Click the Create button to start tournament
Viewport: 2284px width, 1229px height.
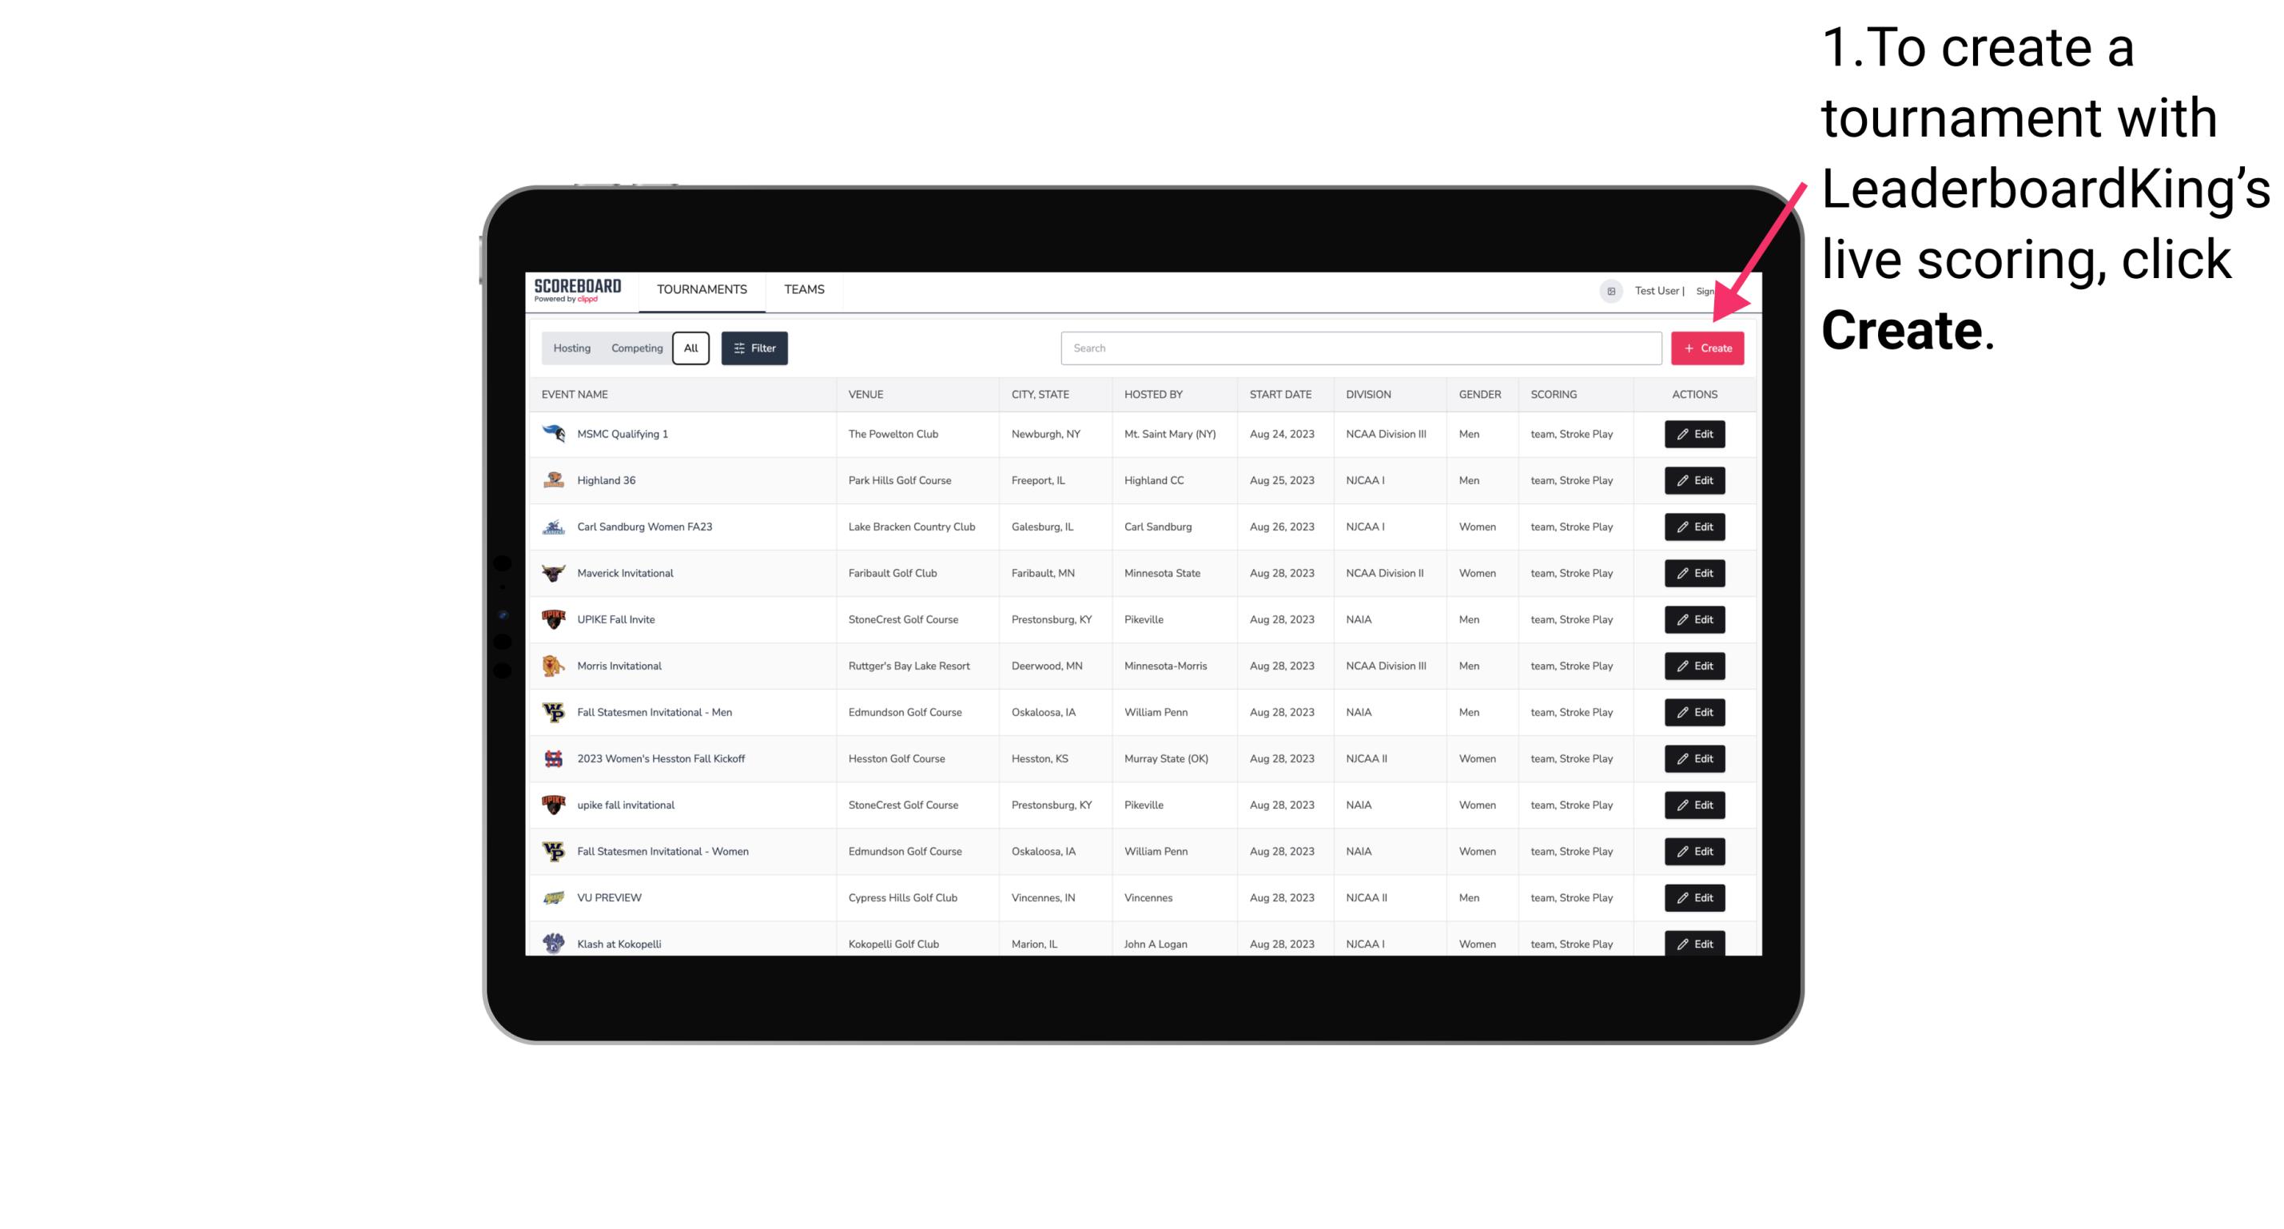pos(1707,348)
